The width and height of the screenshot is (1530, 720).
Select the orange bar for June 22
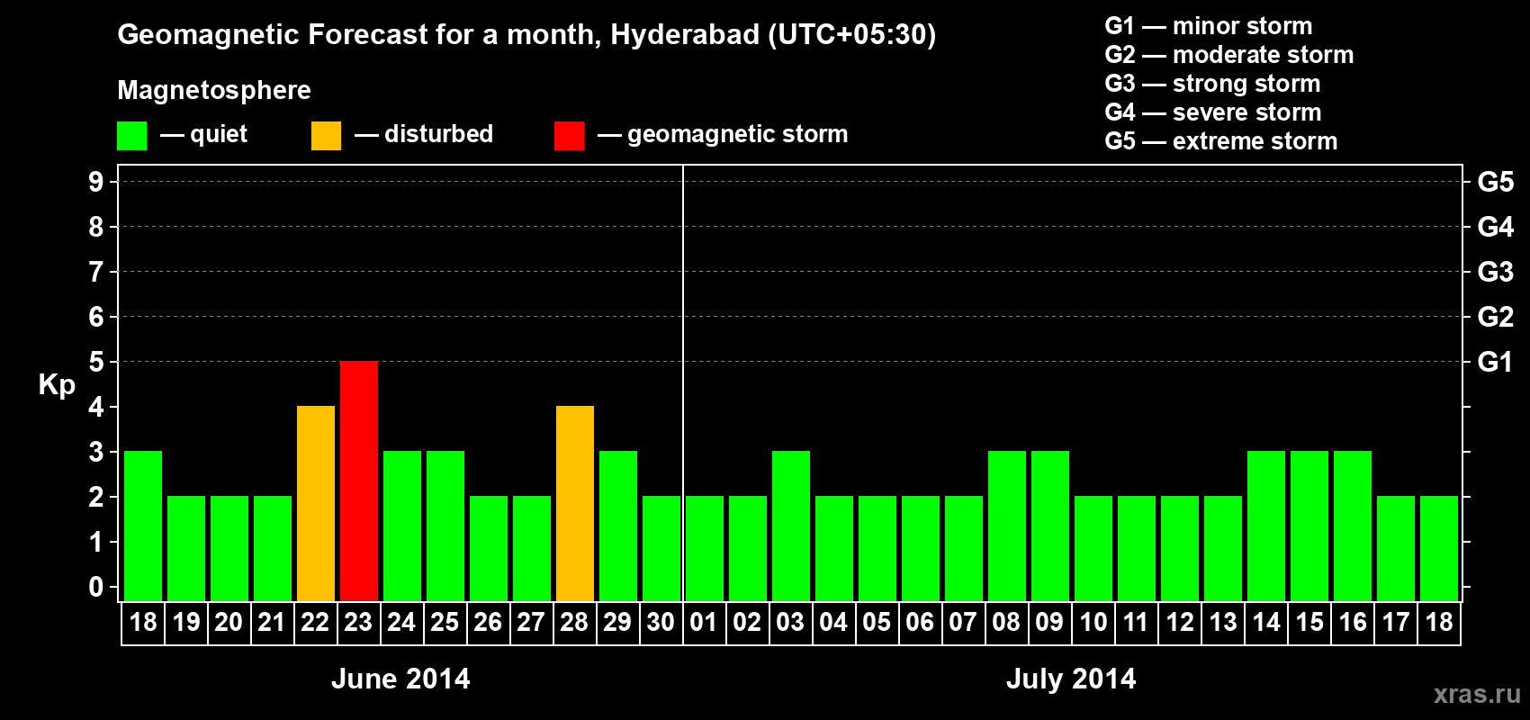[316, 503]
